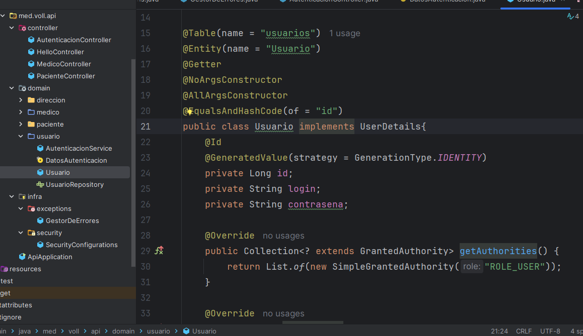Click the getAuthorities method name
The image size is (583, 336).
point(498,252)
